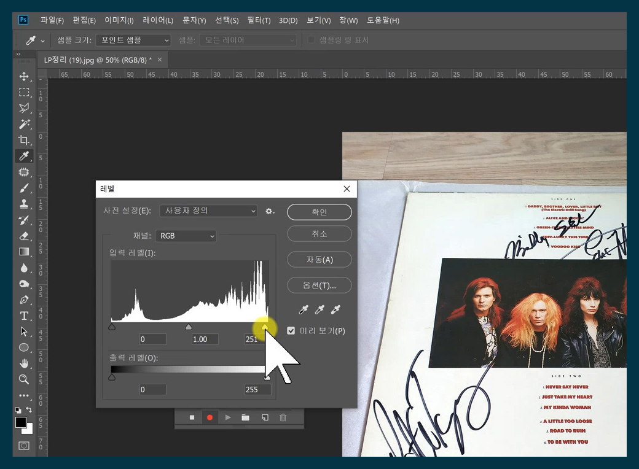Open the Type menu
The image size is (639, 469).
coord(194,20)
